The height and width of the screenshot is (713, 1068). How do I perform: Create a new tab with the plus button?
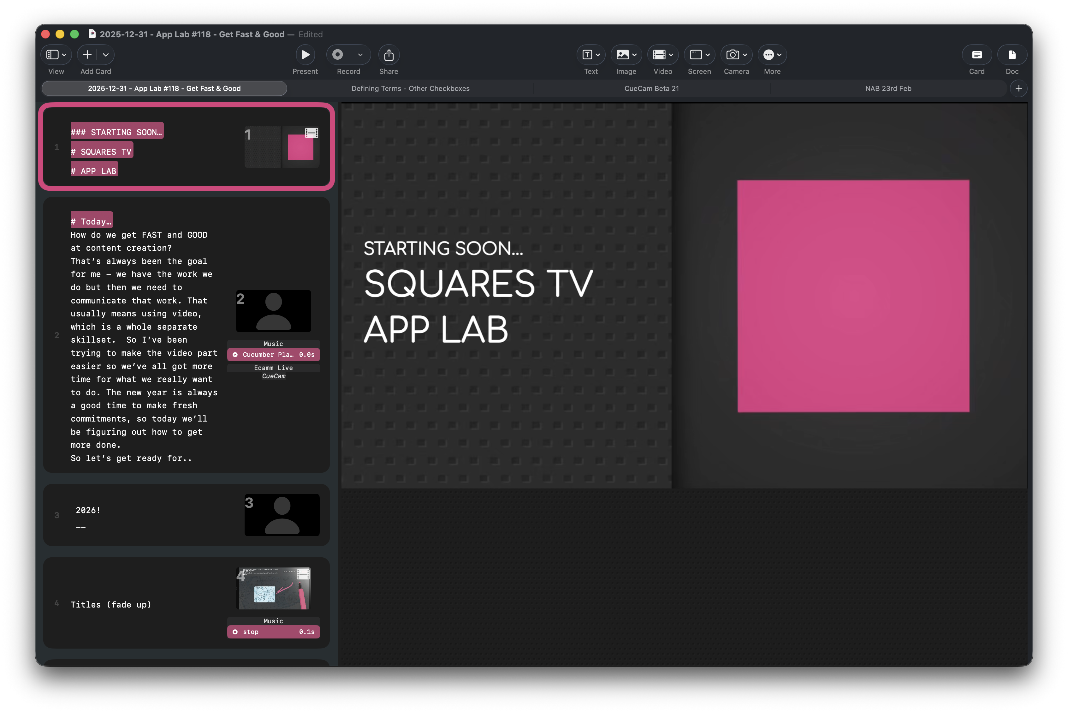(x=1019, y=88)
